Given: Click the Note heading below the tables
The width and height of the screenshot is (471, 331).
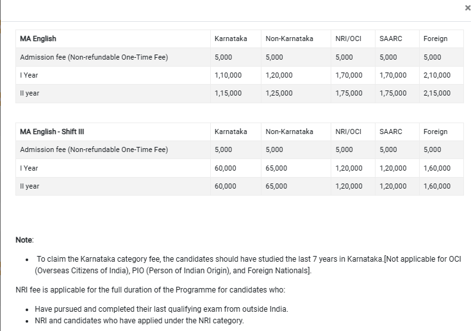Looking at the screenshot, I should click(x=24, y=239).
